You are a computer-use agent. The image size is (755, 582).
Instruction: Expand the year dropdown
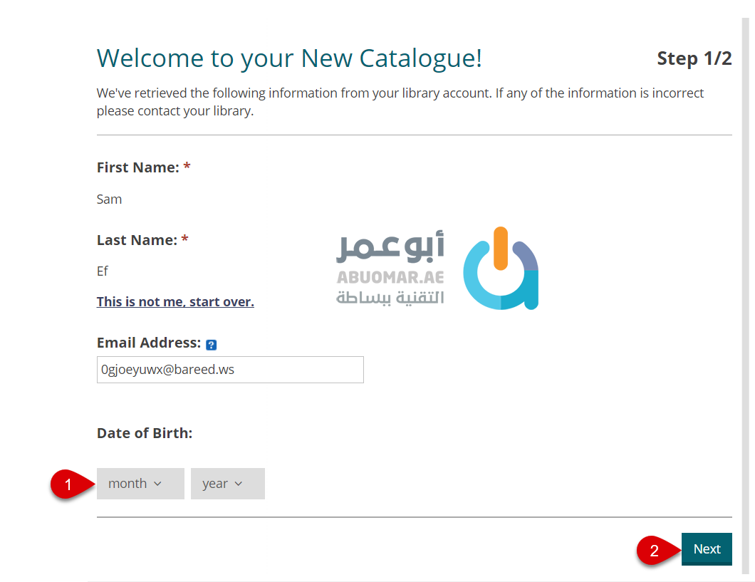(x=227, y=484)
